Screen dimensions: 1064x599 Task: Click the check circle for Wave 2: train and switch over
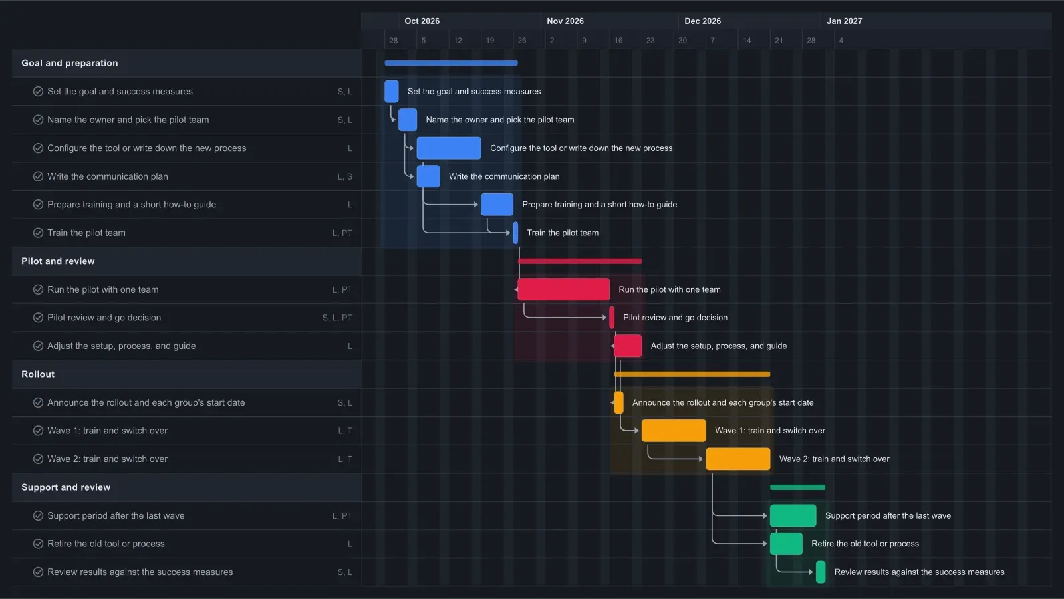pyautogui.click(x=38, y=459)
